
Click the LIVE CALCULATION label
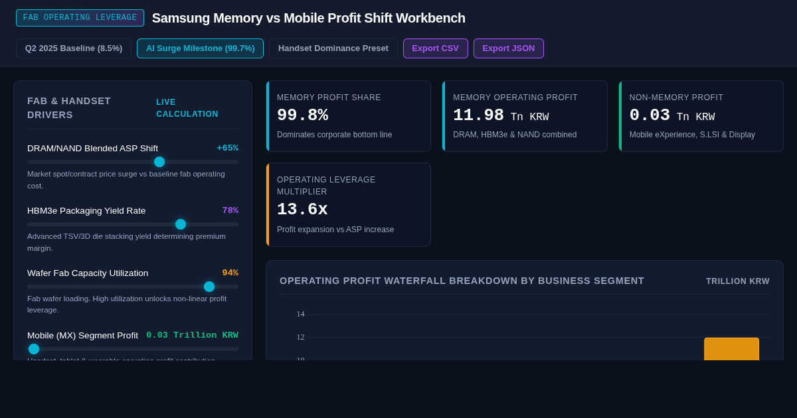click(x=187, y=108)
